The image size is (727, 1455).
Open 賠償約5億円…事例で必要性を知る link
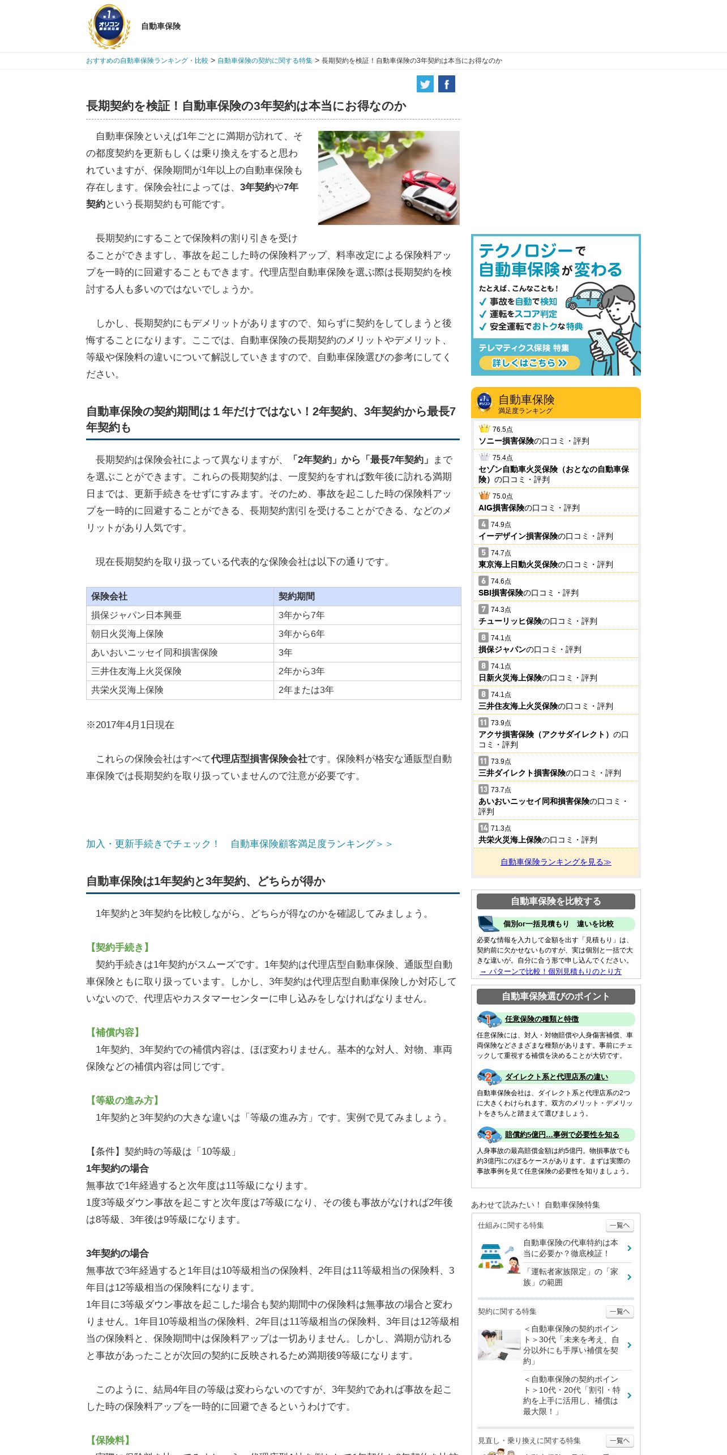coord(562,1134)
